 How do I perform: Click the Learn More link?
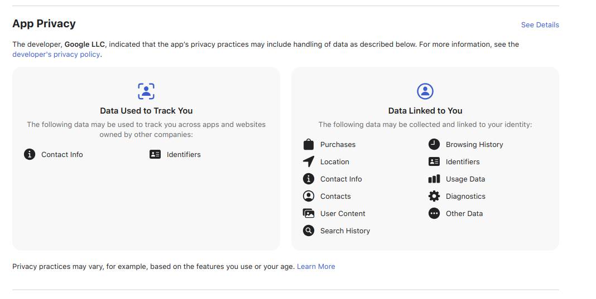316,266
